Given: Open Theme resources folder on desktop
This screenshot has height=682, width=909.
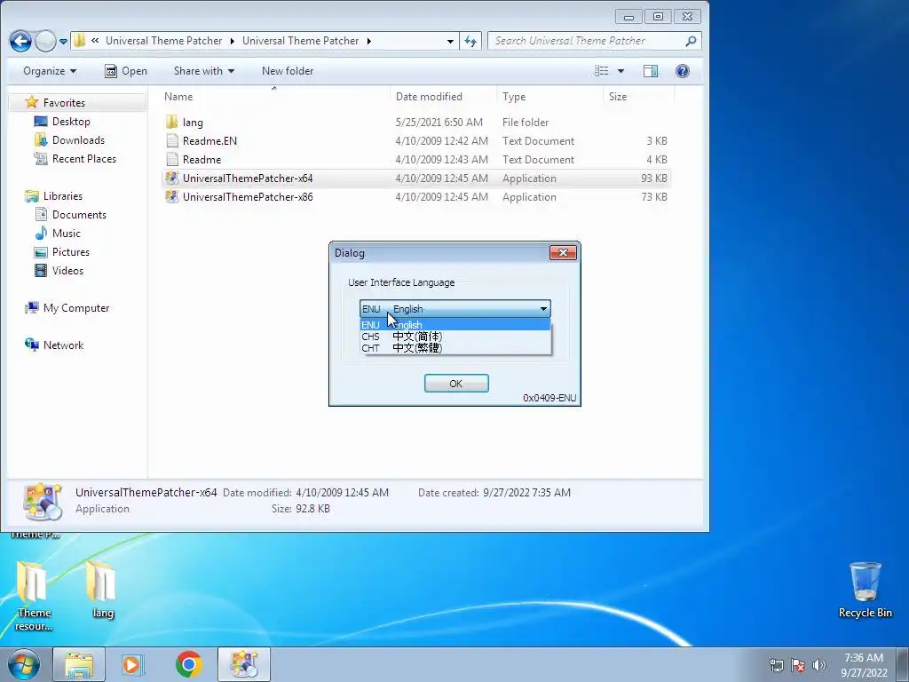Looking at the screenshot, I should coord(35,596).
